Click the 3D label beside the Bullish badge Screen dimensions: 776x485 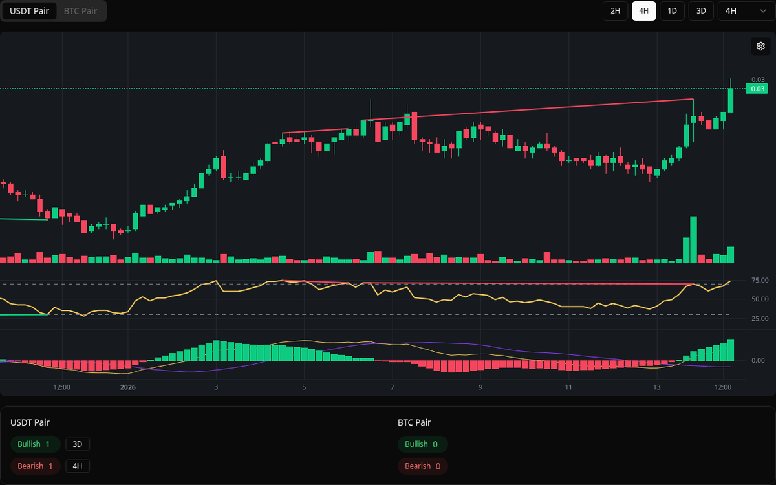click(78, 444)
